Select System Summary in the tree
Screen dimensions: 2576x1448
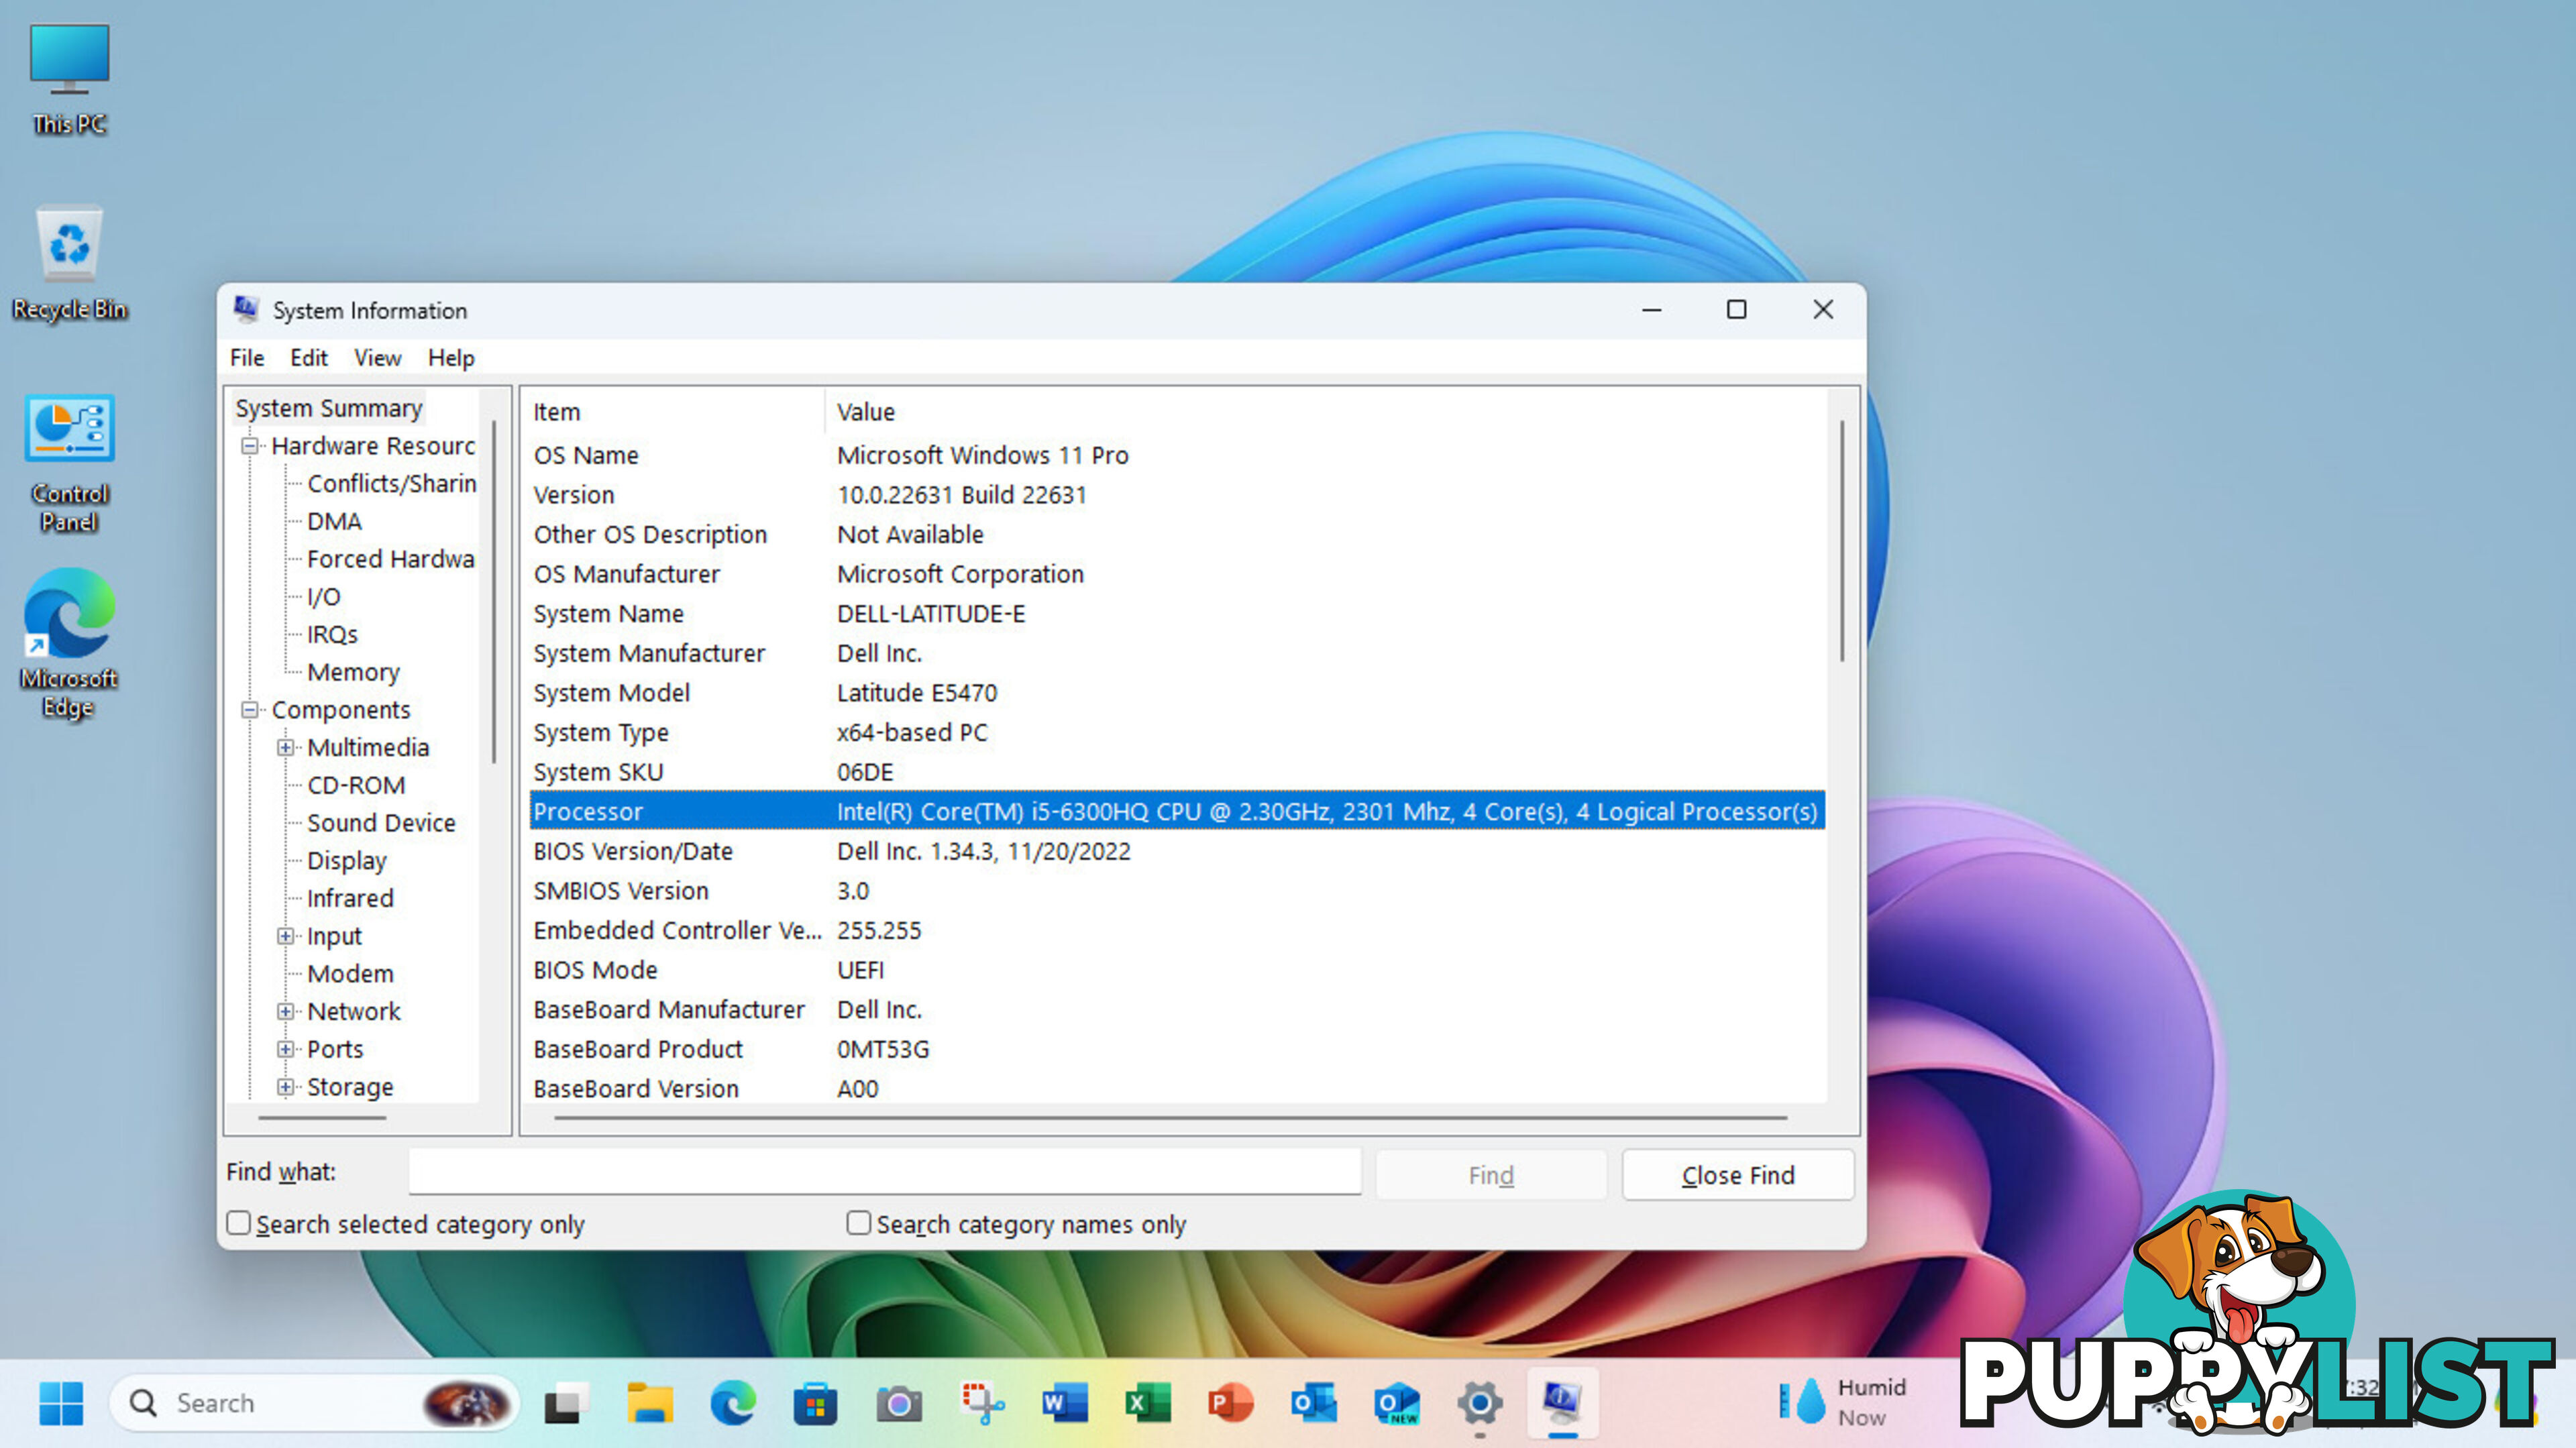click(x=329, y=408)
